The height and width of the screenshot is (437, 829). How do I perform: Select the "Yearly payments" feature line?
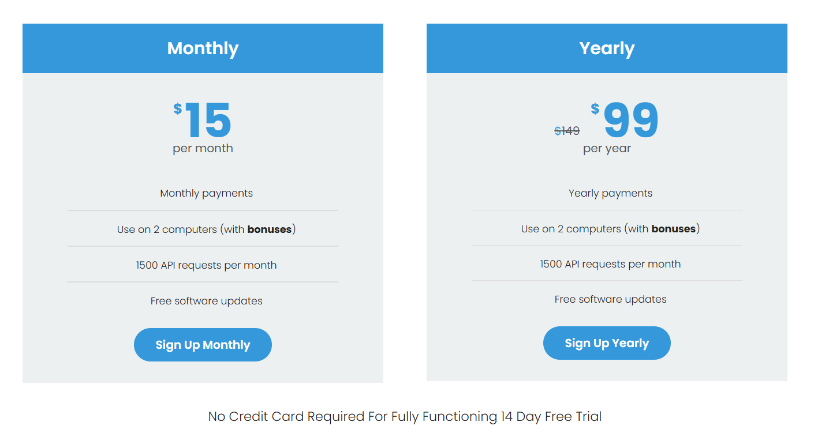point(610,193)
